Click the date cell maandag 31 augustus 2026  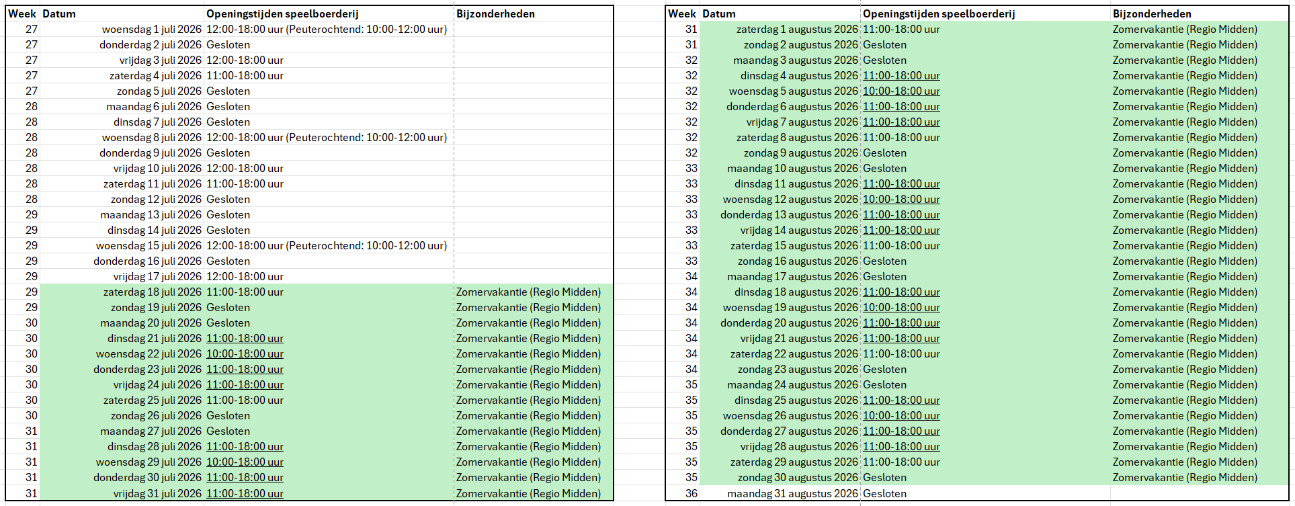point(792,494)
